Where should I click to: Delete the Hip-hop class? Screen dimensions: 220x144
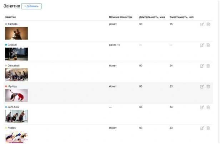pyautogui.click(x=208, y=86)
